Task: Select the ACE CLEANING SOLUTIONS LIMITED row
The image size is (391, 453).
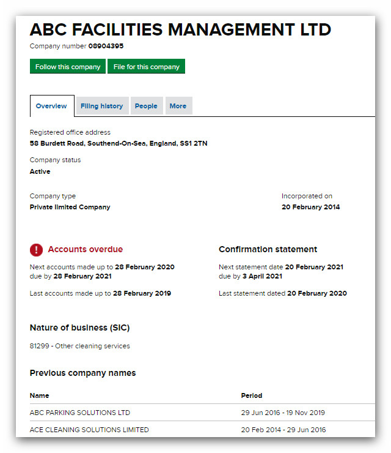Action: tap(89, 430)
